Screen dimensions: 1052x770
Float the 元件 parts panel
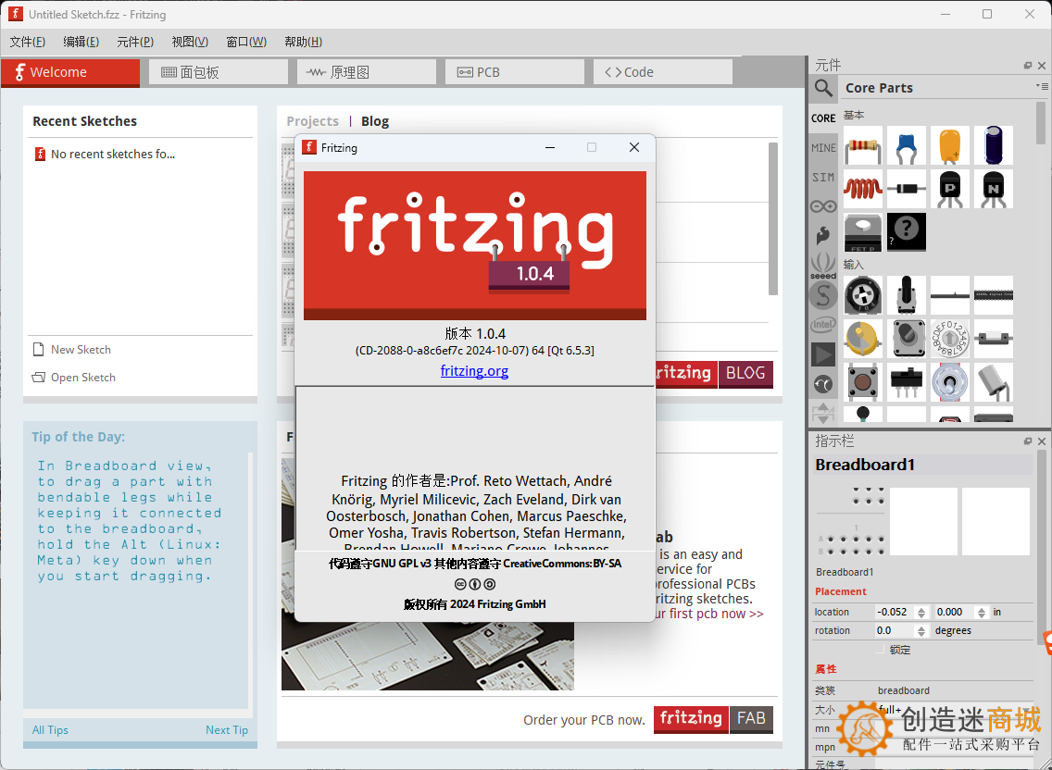click(1028, 66)
